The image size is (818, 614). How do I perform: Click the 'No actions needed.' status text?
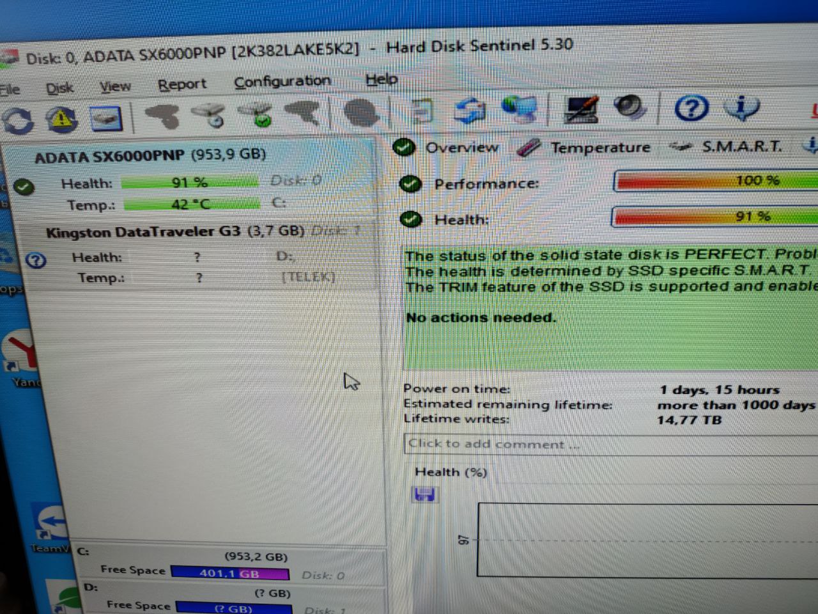point(481,318)
